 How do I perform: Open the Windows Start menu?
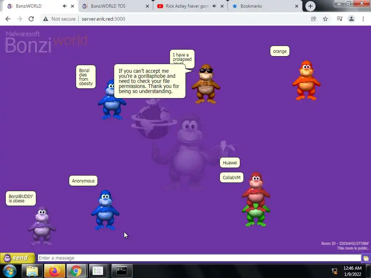click(9, 271)
